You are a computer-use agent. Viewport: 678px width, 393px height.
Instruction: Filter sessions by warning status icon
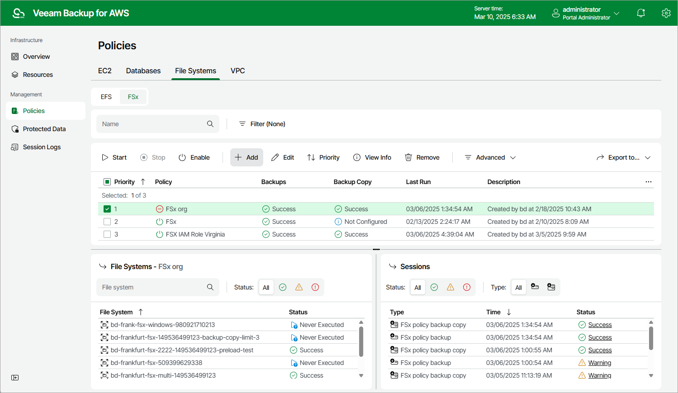coord(450,287)
